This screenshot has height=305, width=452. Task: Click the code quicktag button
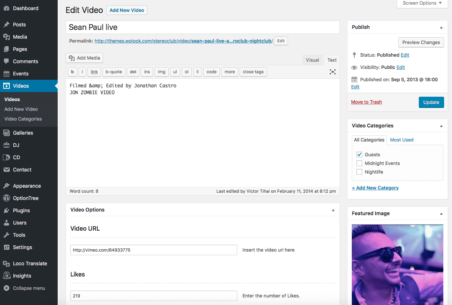tap(212, 72)
